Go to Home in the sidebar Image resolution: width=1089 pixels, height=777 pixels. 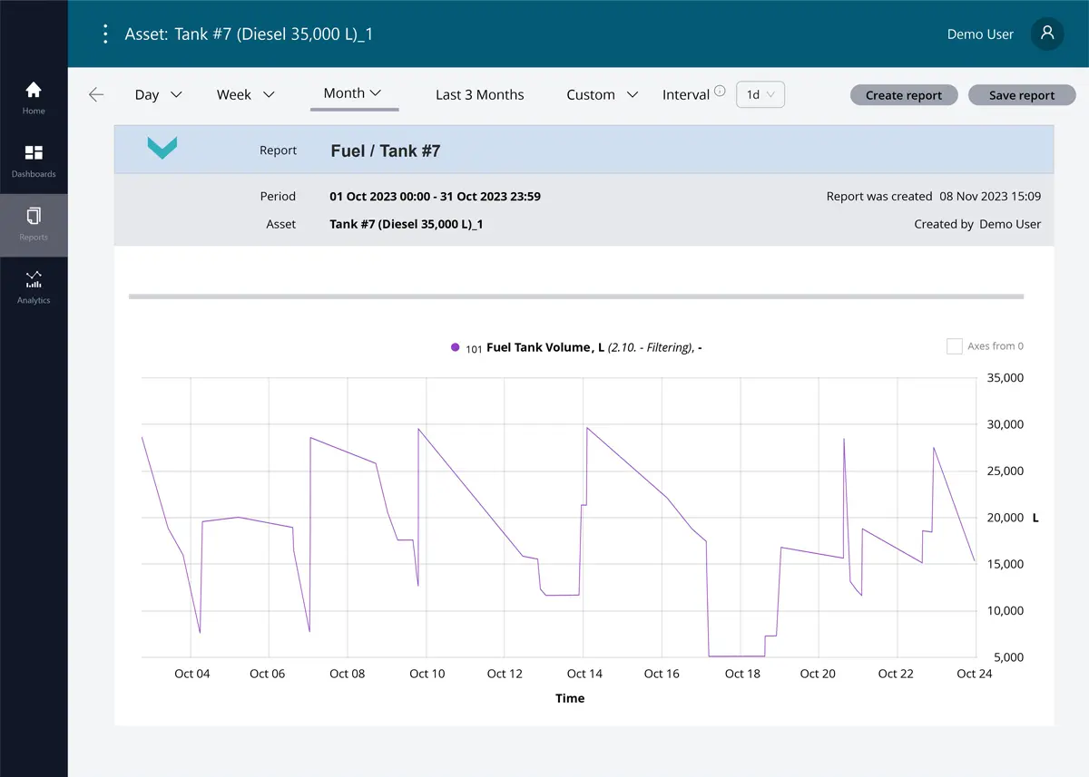click(34, 98)
